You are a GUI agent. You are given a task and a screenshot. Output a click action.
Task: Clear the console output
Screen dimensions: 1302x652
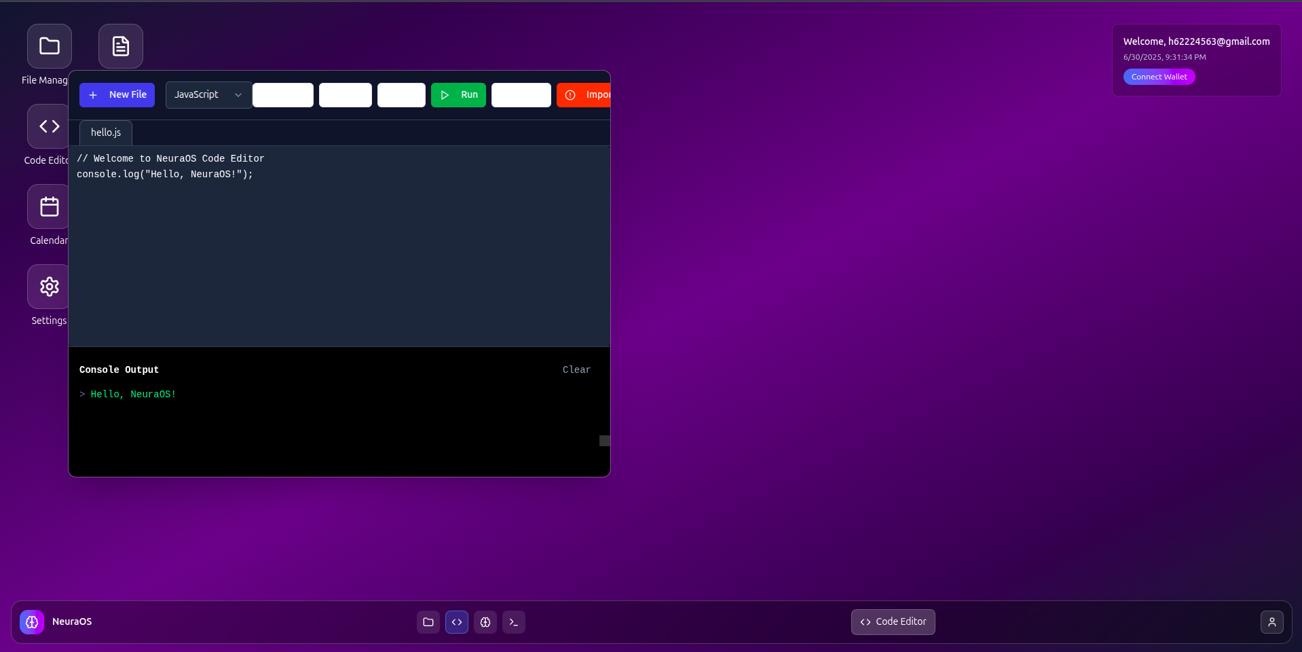pyautogui.click(x=576, y=370)
